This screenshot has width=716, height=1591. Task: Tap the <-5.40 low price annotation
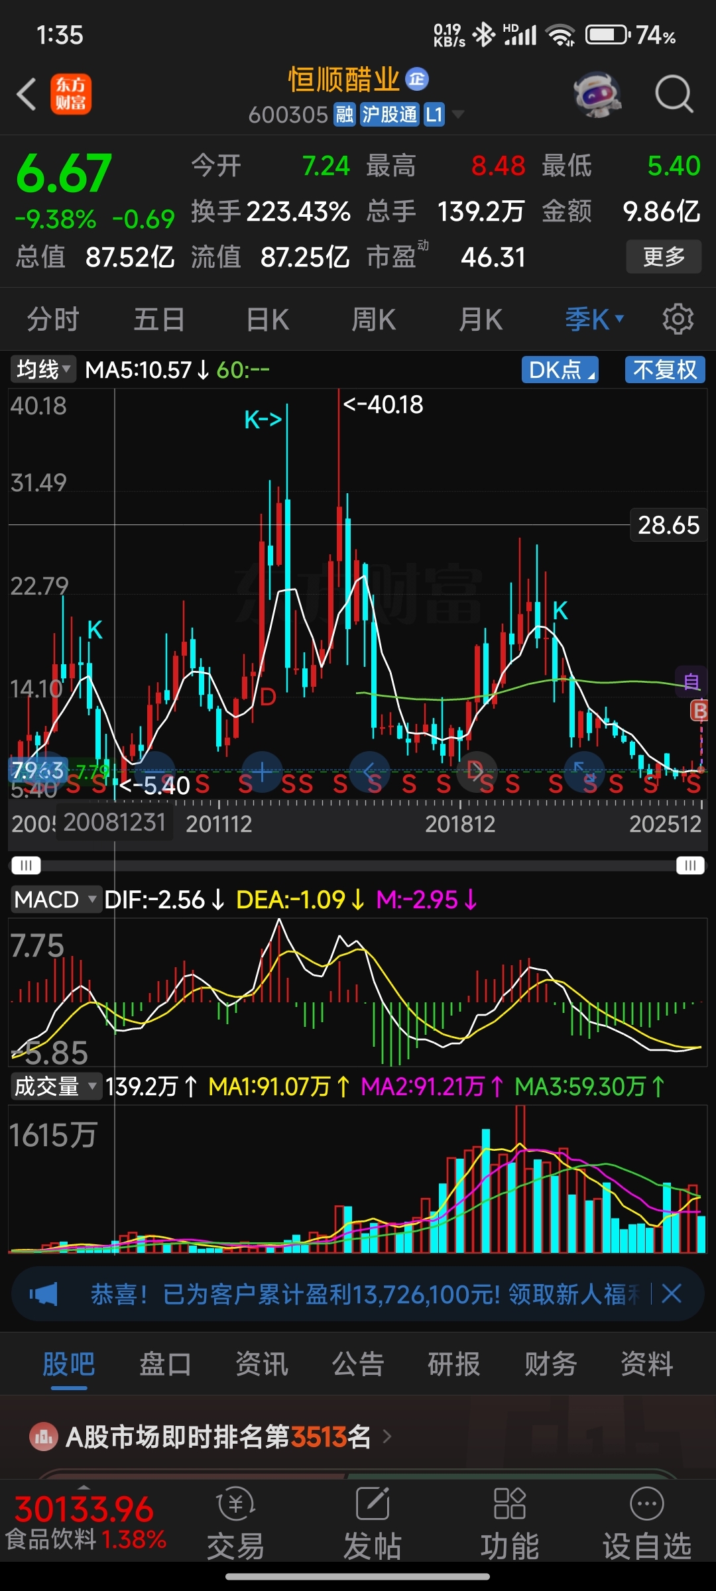pos(154,786)
